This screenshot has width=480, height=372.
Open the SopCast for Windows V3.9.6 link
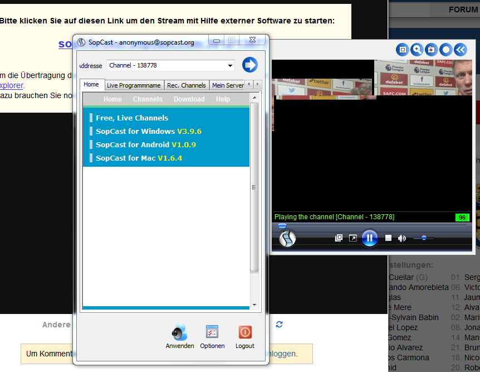pyautogui.click(x=149, y=131)
